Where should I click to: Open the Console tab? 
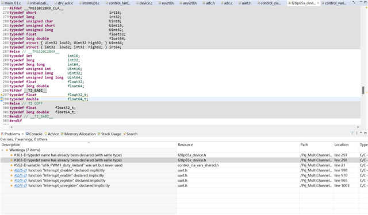coord(34,134)
